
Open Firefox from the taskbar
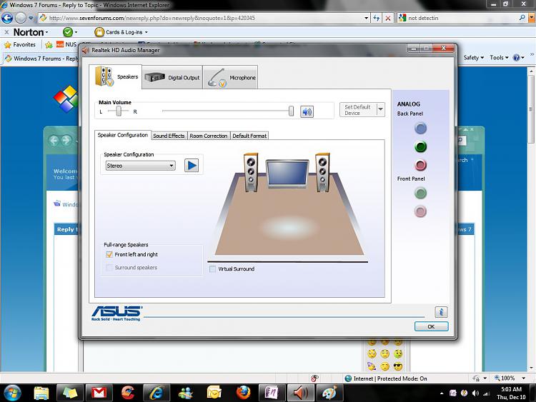pos(243,393)
